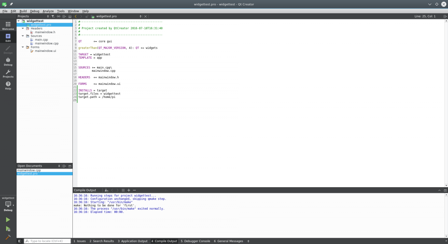Open mainwindow.ui from the Forms folder
Viewport: 448px width, 244px height.
click(45, 51)
